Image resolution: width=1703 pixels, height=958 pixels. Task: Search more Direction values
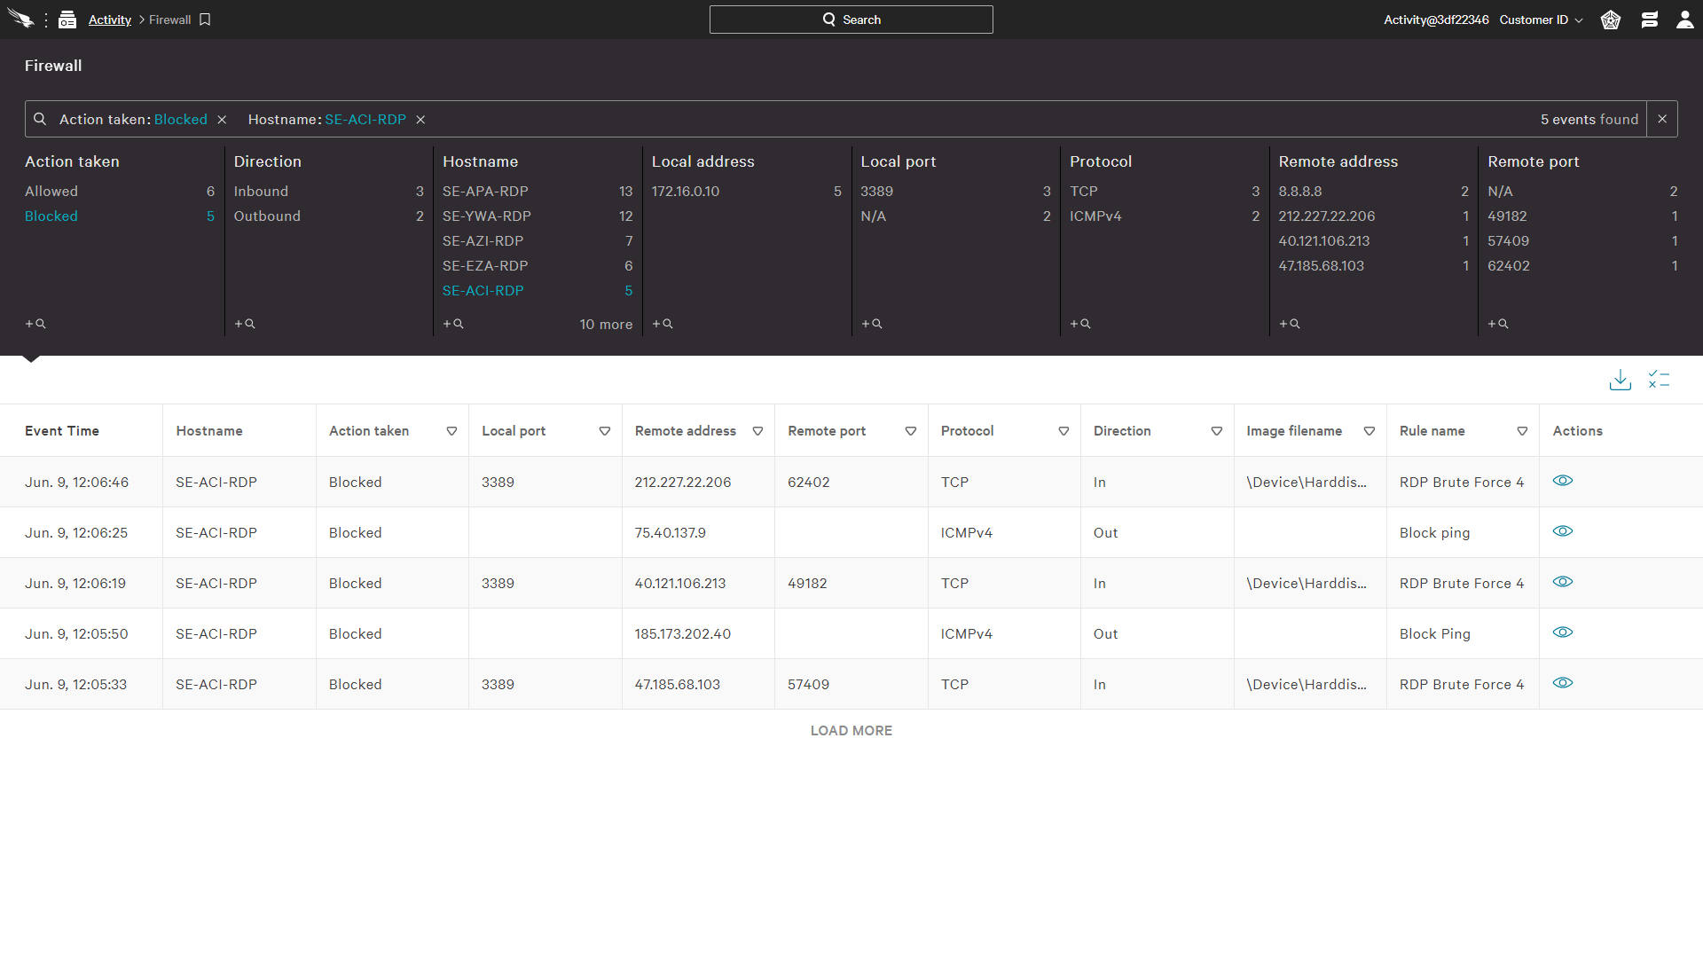point(245,324)
